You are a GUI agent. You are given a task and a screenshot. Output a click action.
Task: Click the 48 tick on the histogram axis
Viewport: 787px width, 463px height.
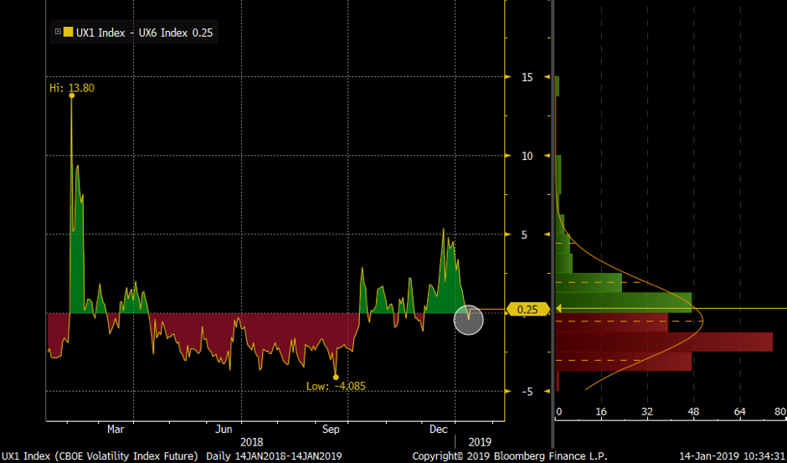[x=693, y=412]
